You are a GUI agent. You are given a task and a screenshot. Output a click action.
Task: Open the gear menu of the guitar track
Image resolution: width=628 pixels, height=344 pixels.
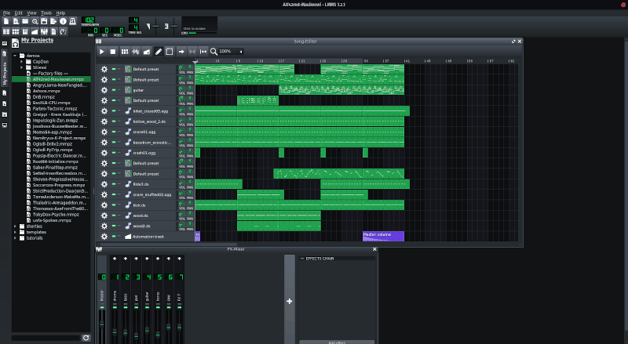(104, 90)
